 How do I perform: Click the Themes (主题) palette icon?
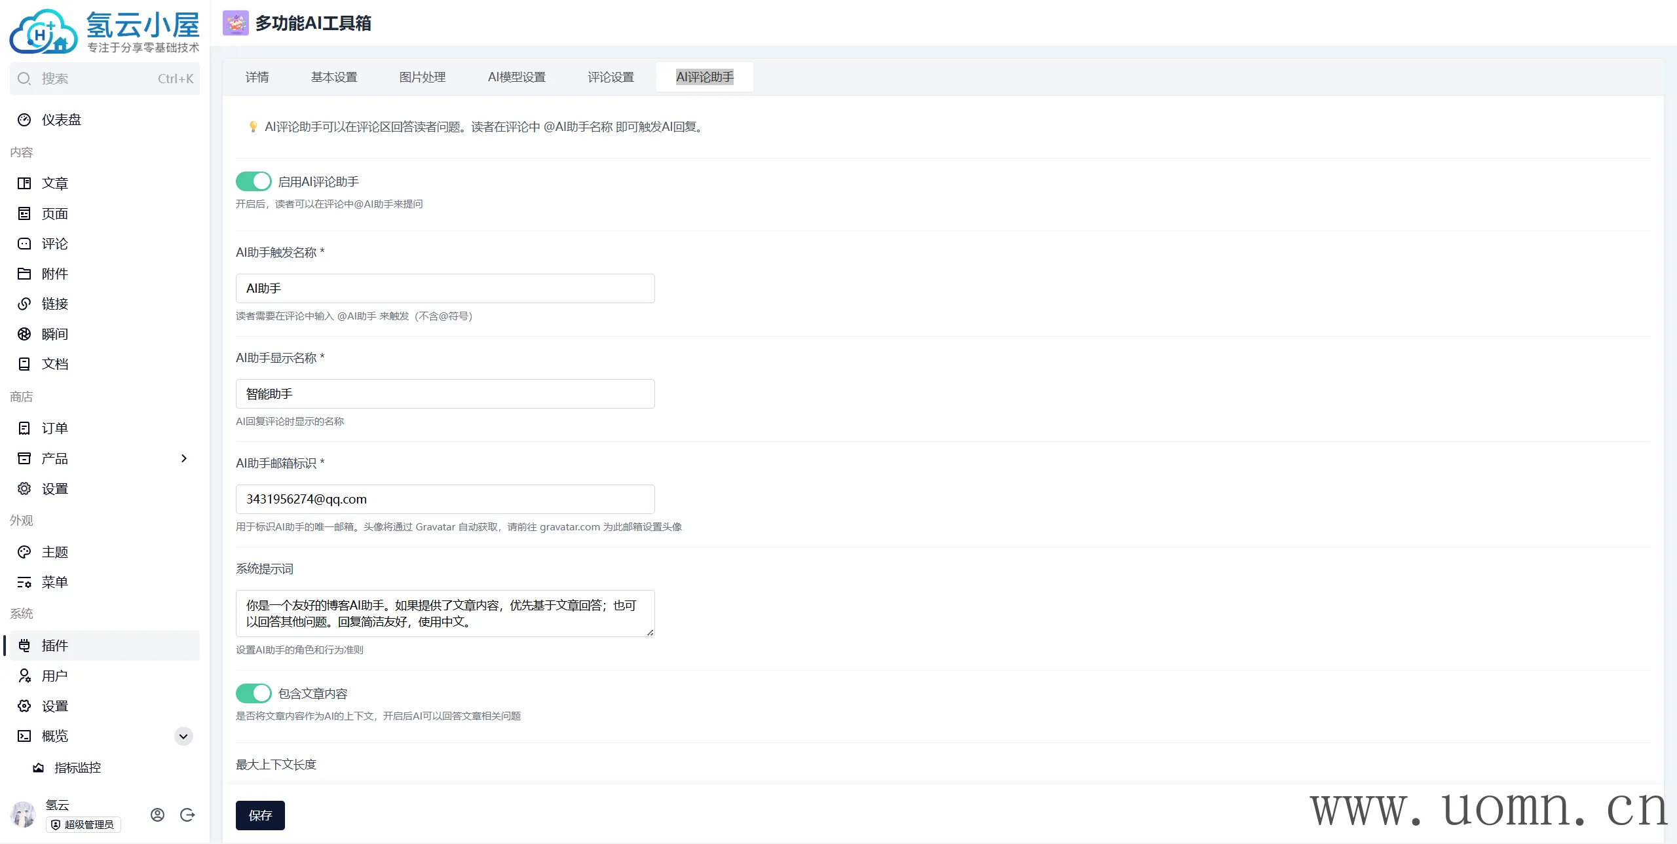[24, 552]
